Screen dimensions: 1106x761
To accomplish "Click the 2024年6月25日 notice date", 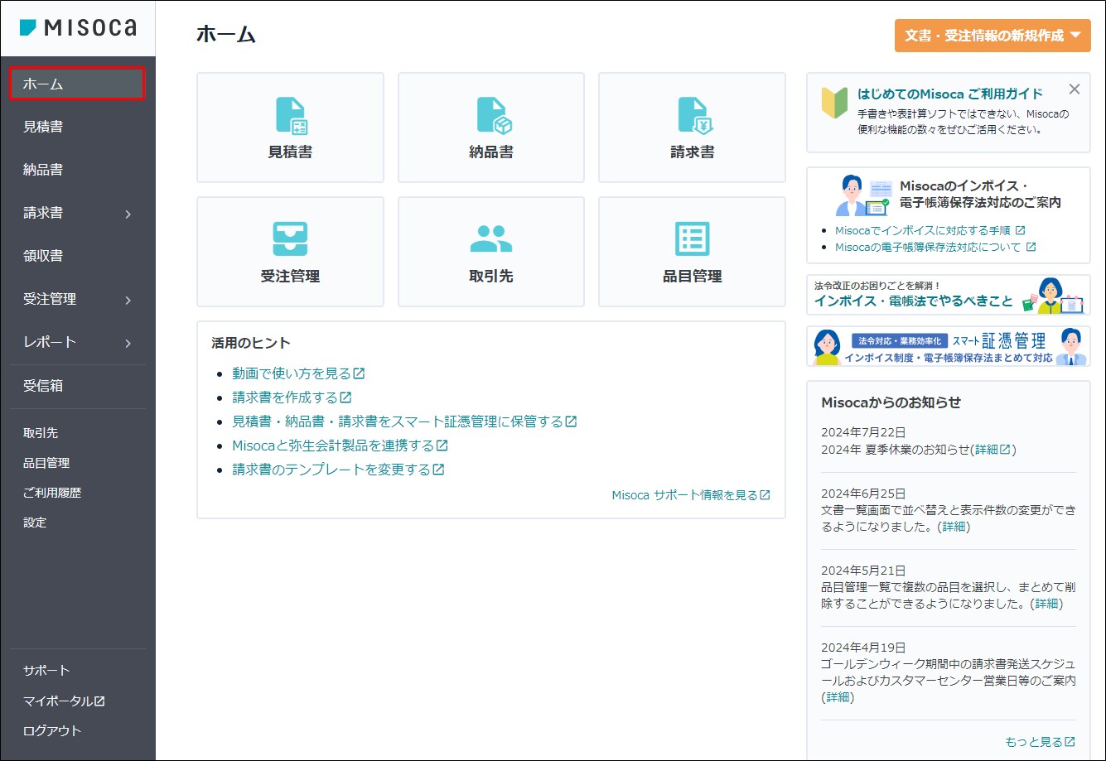I will pyautogui.click(x=863, y=493).
